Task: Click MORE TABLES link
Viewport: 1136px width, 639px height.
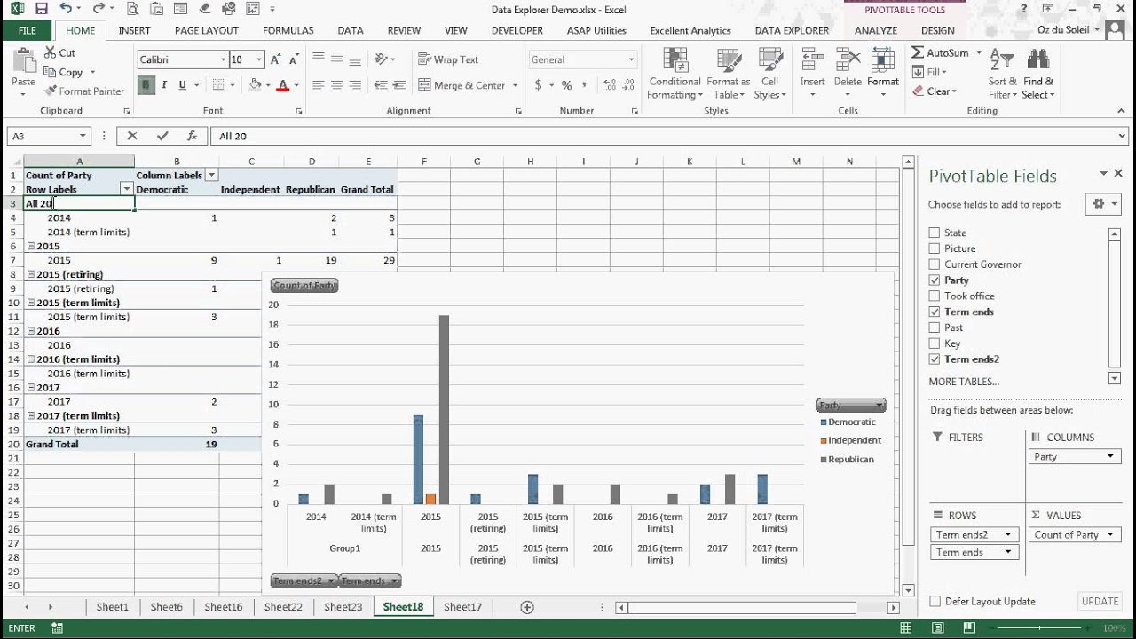Action: (x=963, y=382)
